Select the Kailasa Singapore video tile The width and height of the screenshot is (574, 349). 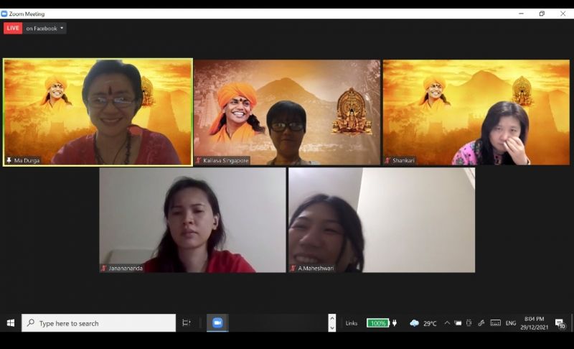(287, 112)
